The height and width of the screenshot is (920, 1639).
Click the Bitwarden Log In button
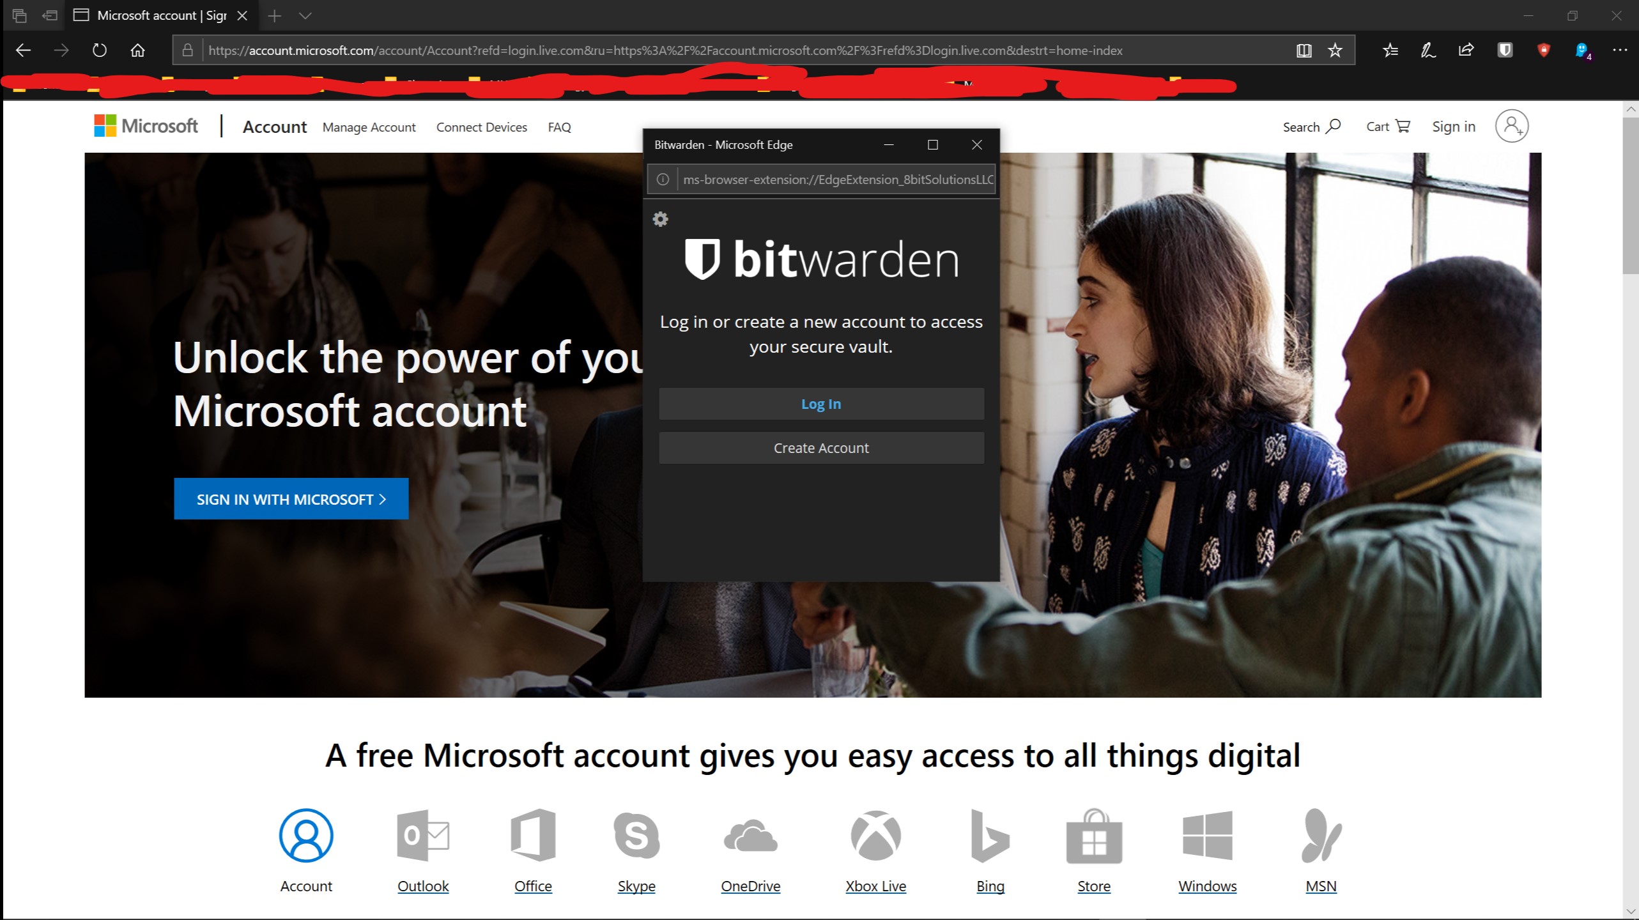tap(821, 404)
